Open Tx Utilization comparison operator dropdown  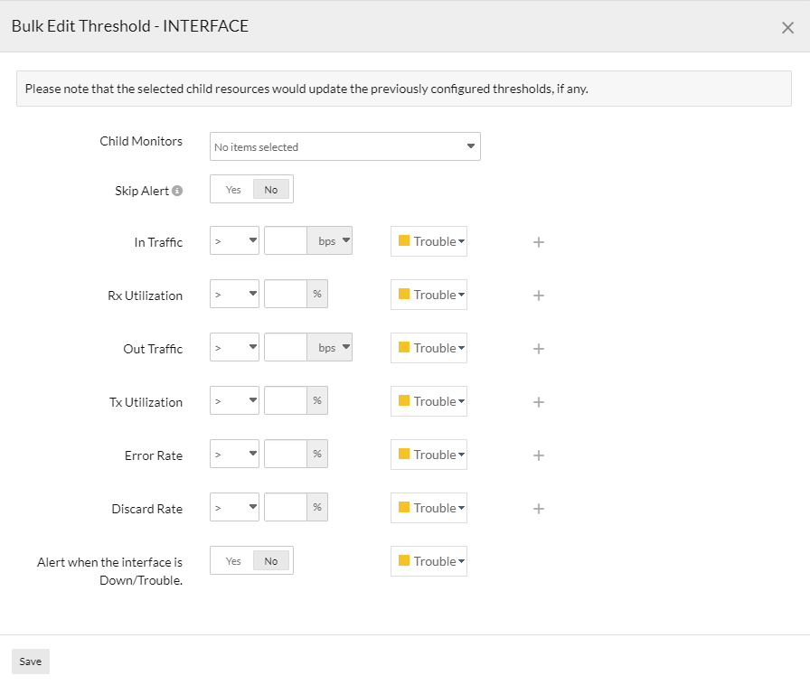point(234,400)
